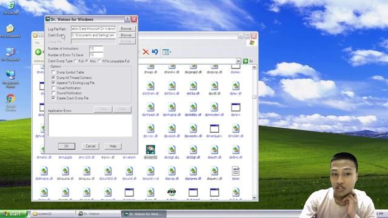The height and width of the screenshot is (218, 388).
Task: Click Browse next to Crash Dump
Action: tap(127, 35)
